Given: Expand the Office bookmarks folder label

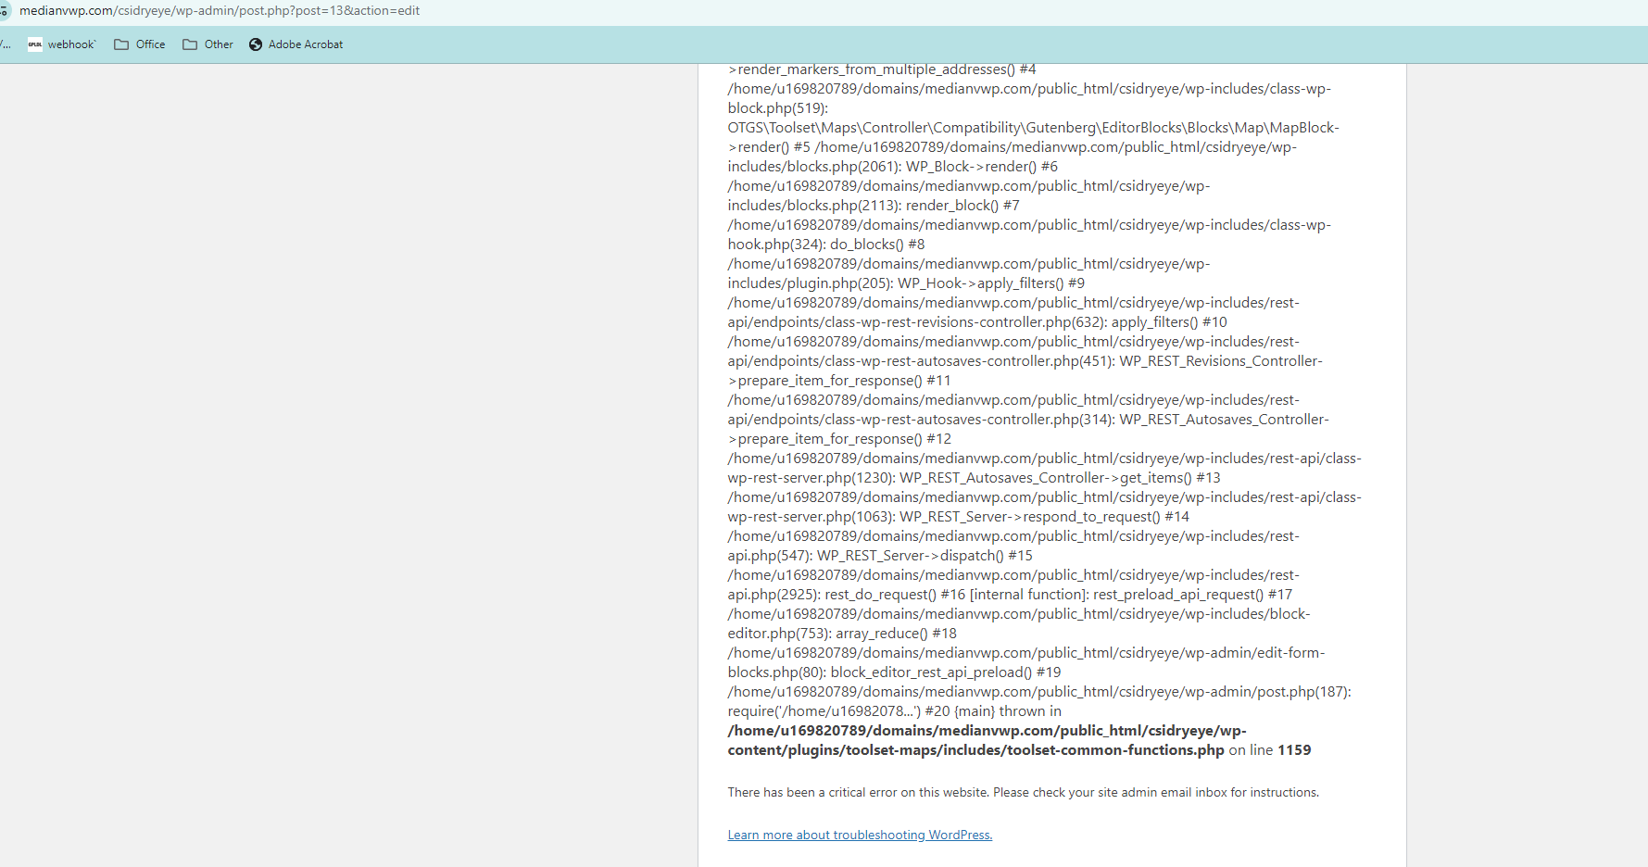Looking at the screenshot, I should 150,44.
